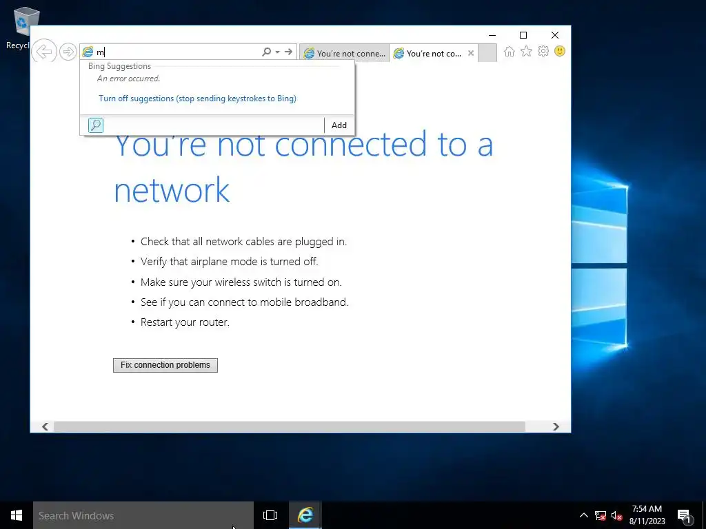Click the Search Windows taskbar box
Screen dimensions: 706x529
point(143,515)
